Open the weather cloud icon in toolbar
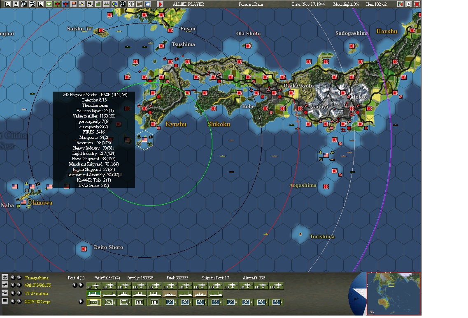468x318 pixels. click(147, 4)
